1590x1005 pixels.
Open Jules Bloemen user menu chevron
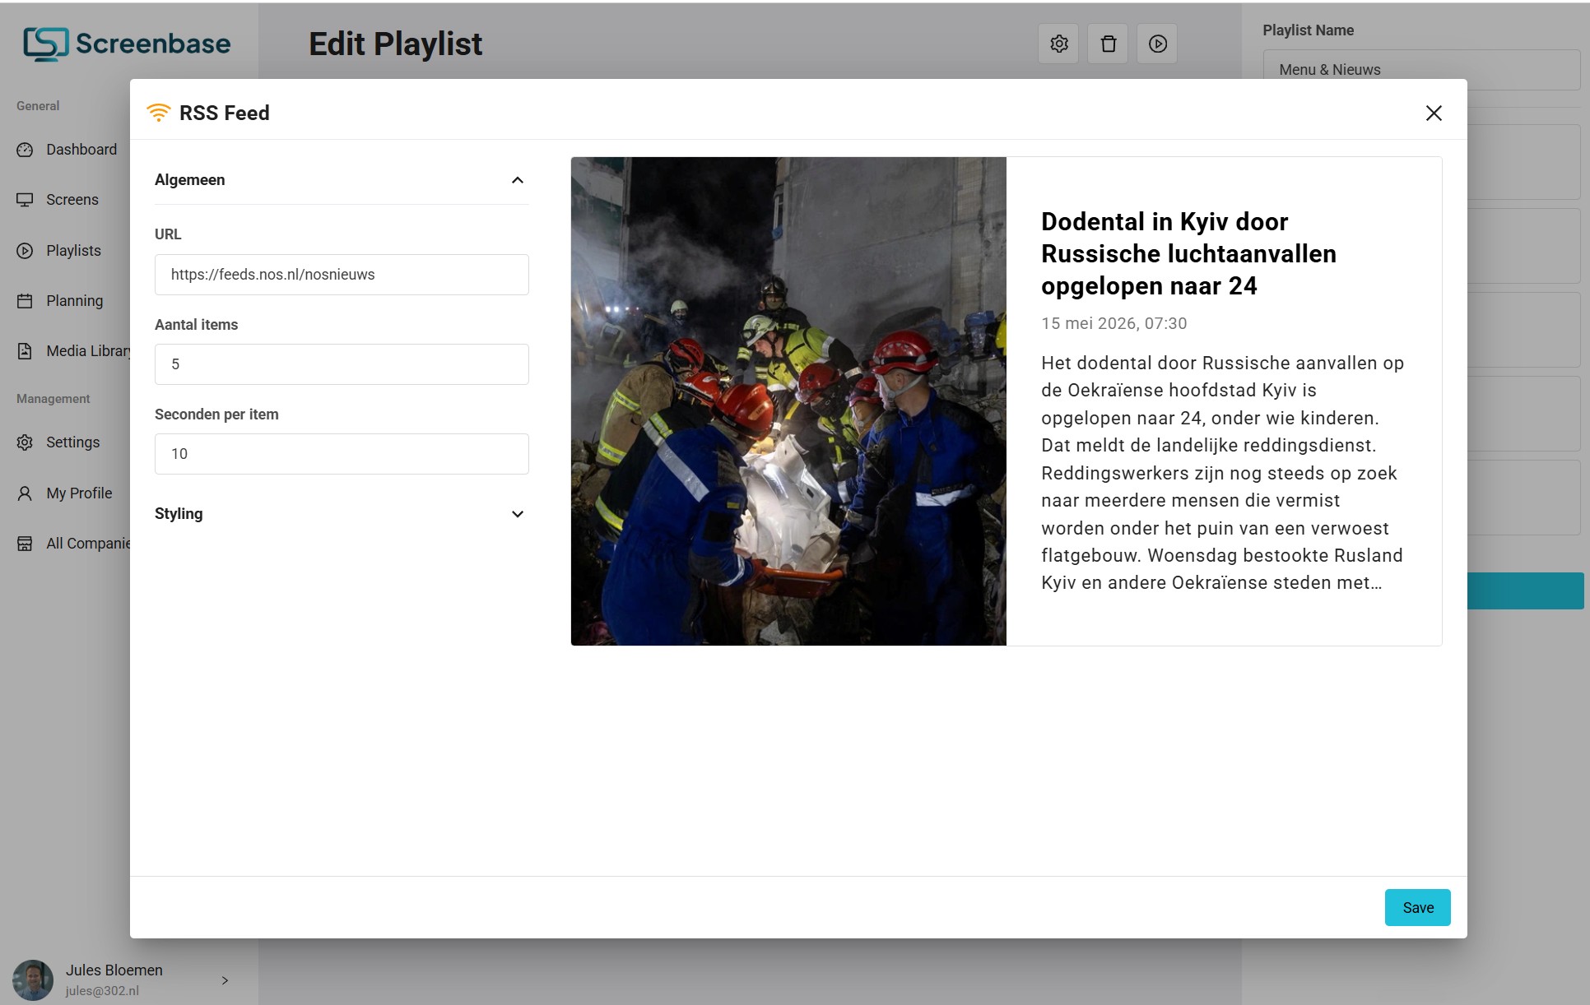(x=225, y=980)
